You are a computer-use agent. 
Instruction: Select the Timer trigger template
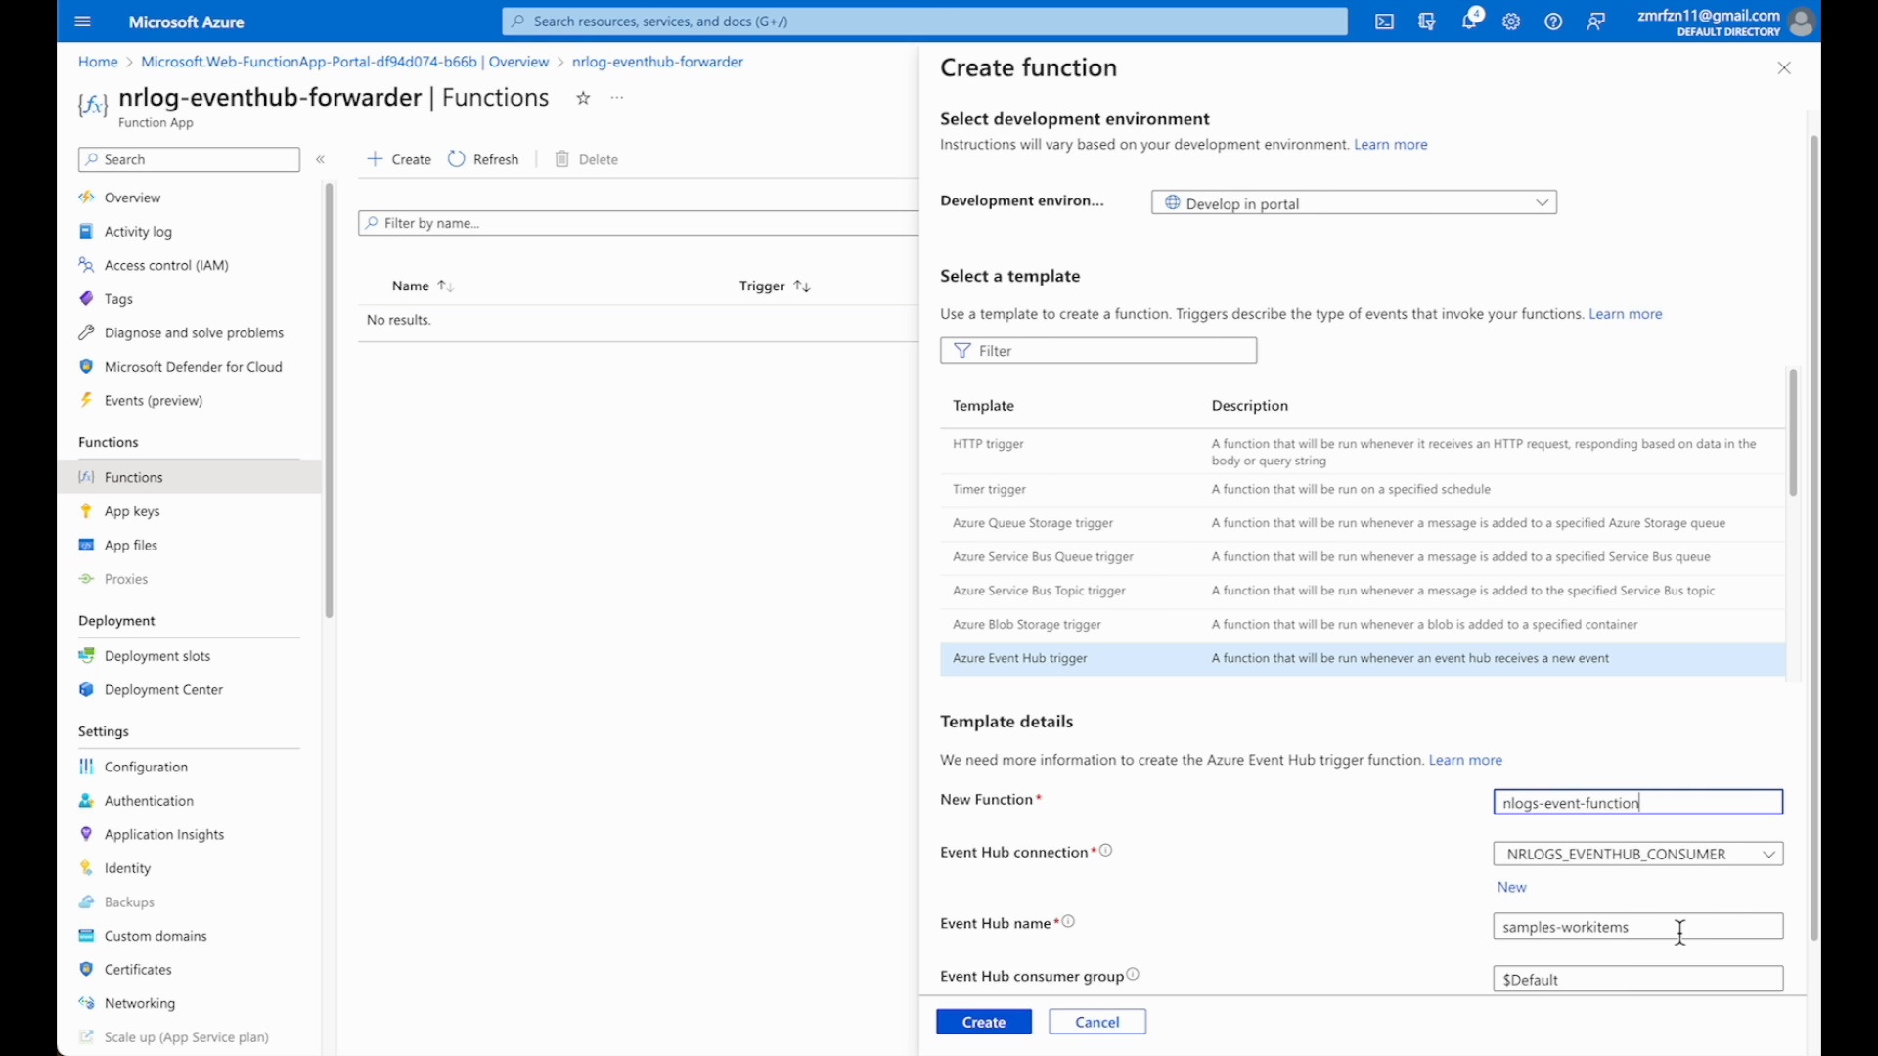click(x=1363, y=490)
